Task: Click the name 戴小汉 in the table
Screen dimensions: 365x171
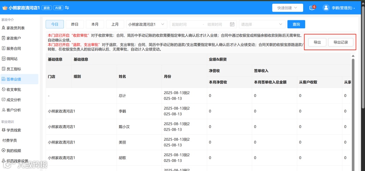Action: click(124, 127)
